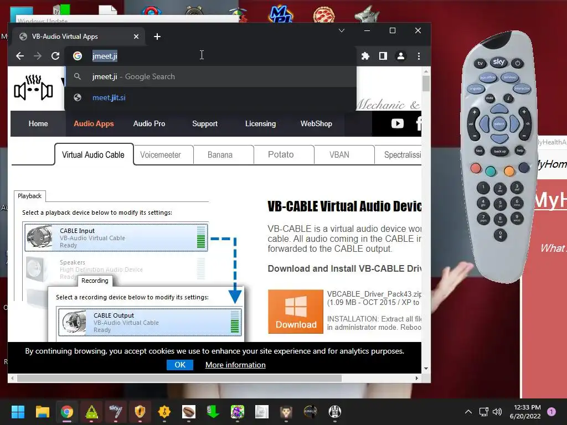Click the VB-Audio speaker logo
The width and height of the screenshot is (567, 425).
click(x=33, y=88)
